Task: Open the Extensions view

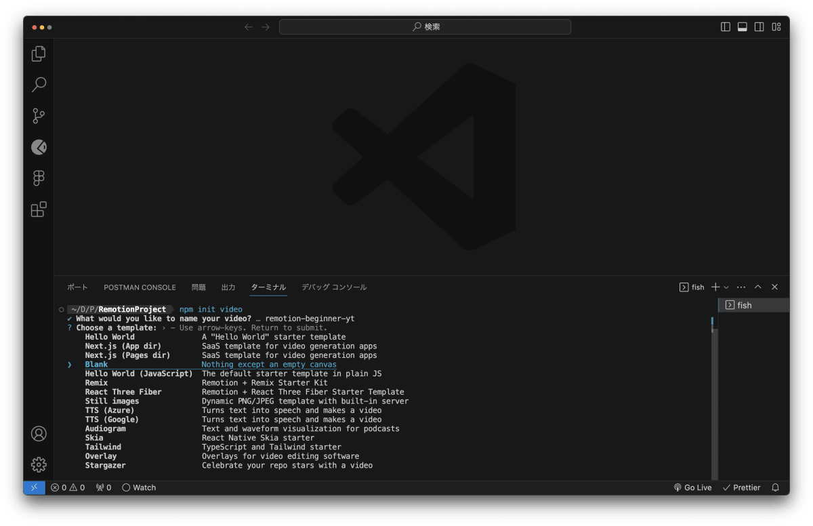Action: tap(39, 209)
